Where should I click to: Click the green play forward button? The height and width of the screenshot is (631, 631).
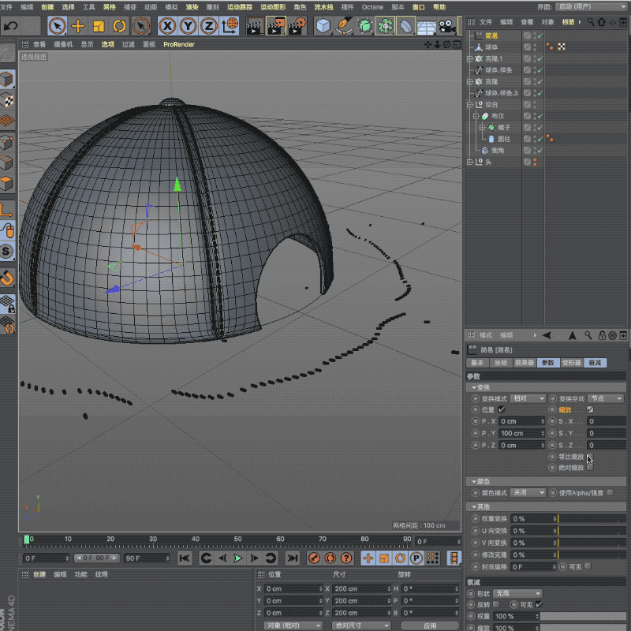tap(237, 558)
